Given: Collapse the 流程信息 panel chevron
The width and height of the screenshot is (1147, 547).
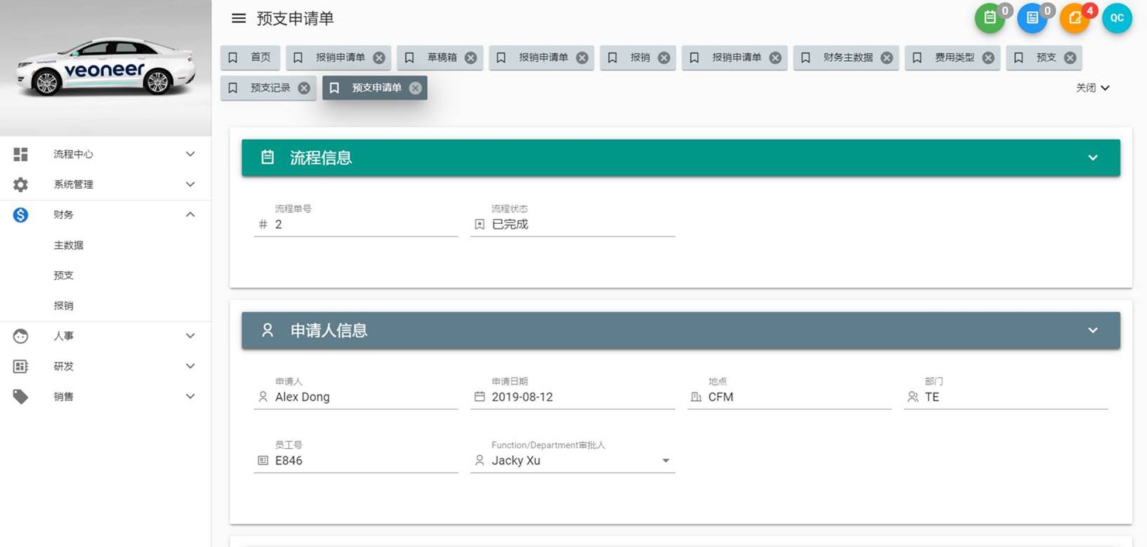Looking at the screenshot, I should click(1093, 158).
